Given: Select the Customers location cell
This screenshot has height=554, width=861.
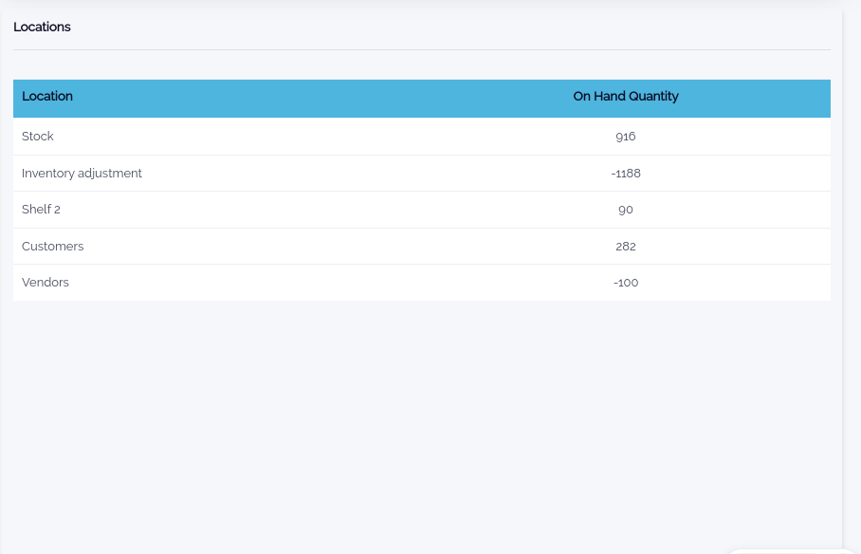Looking at the screenshot, I should point(53,247).
